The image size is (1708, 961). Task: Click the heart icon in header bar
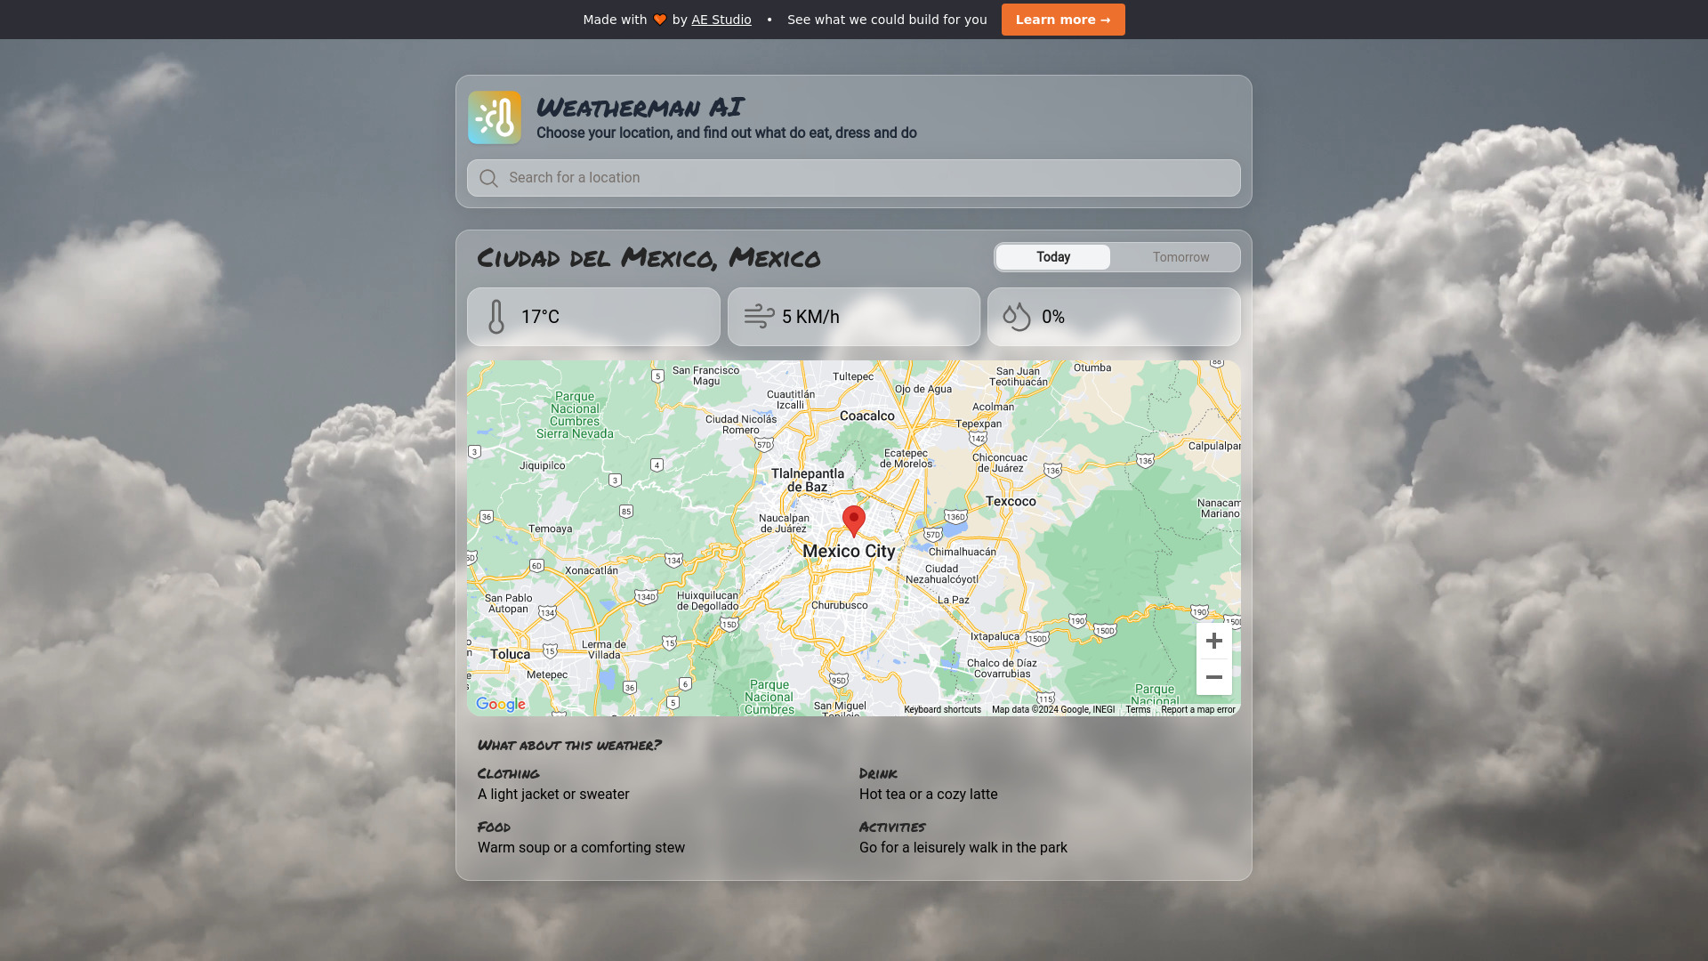659,19
